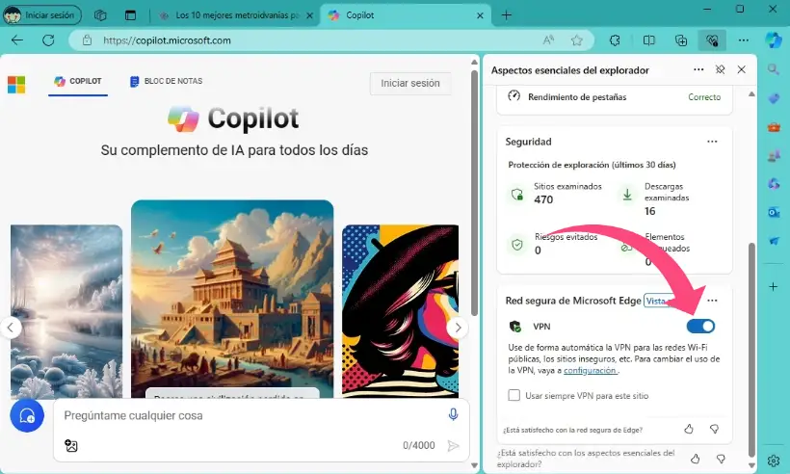Add page to favorites with star icon
Image resolution: width=790 pixels, height=474 pixels.
click(x=577, y=40)
